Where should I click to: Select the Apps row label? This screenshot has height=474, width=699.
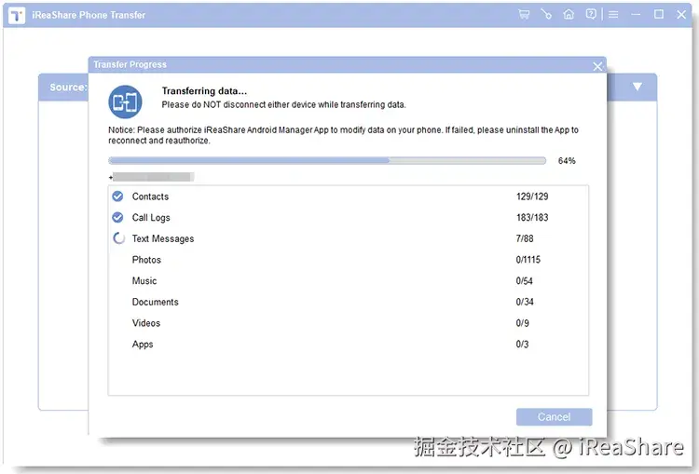[x=143, y=345]
